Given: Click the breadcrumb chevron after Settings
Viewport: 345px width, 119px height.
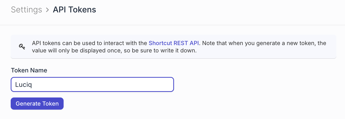Looking at the screenshot, I should pos(47,10).
